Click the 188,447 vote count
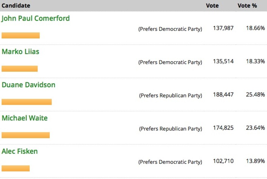The width and height of the screenshot is (267, 179). click(x=223, y=94)
